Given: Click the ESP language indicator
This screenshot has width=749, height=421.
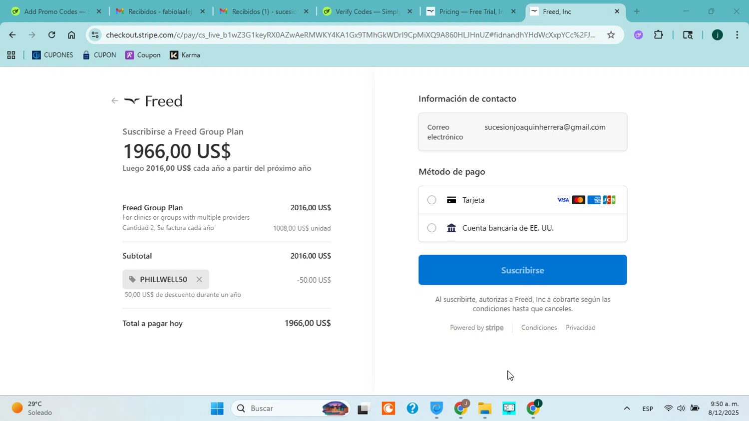Looking at the screenshot, I should tap(648, 409).
